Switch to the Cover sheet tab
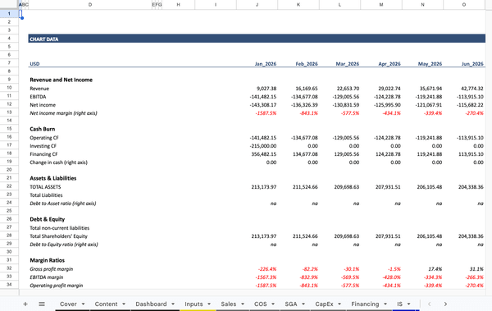Viewport: 492px width, 311px height. (68, 304)
